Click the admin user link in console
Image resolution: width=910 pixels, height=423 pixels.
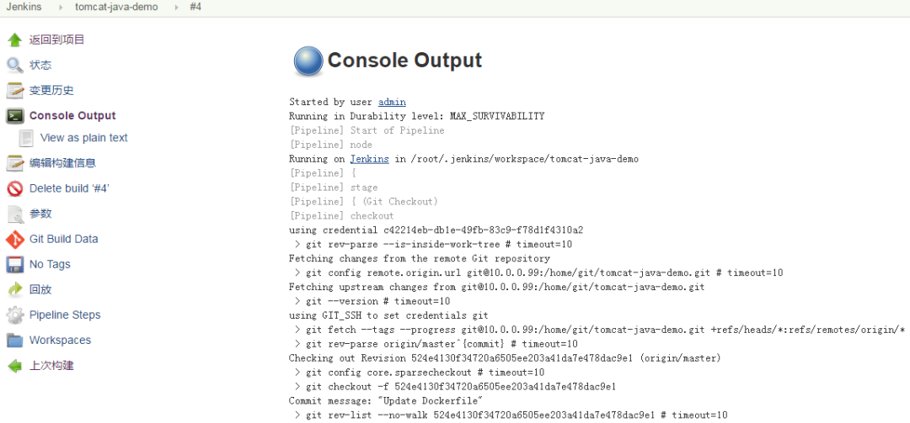[392, 102]
